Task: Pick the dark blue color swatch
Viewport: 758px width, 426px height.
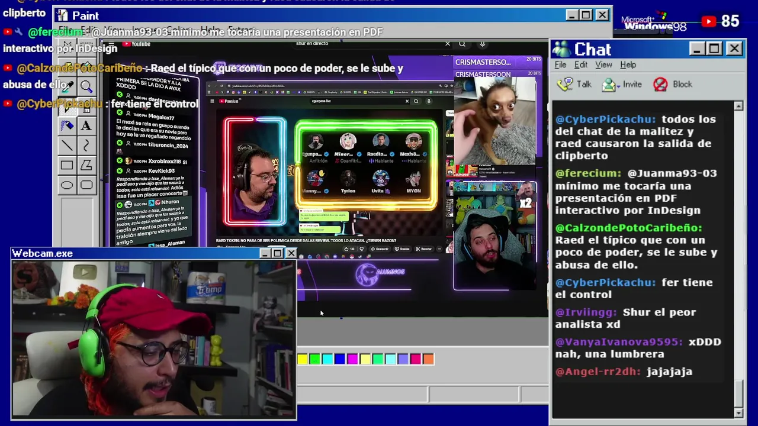Action: pyautogui.click(x=340, y=359)
